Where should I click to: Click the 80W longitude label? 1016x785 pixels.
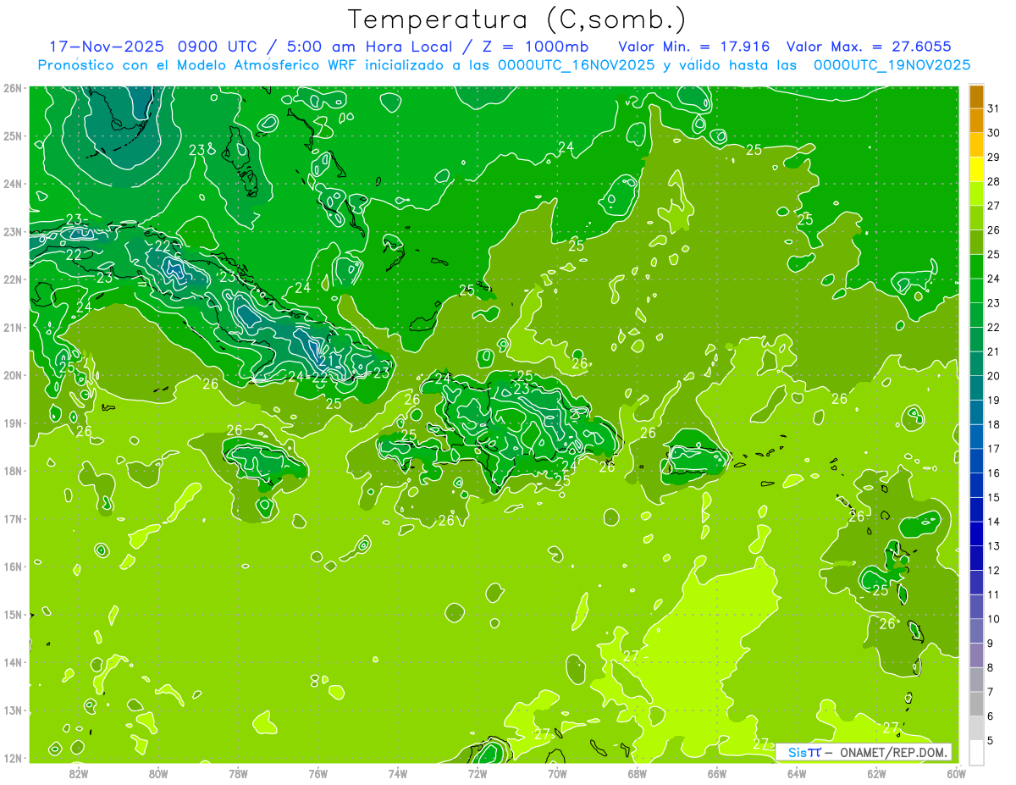(x=158, y=773)
